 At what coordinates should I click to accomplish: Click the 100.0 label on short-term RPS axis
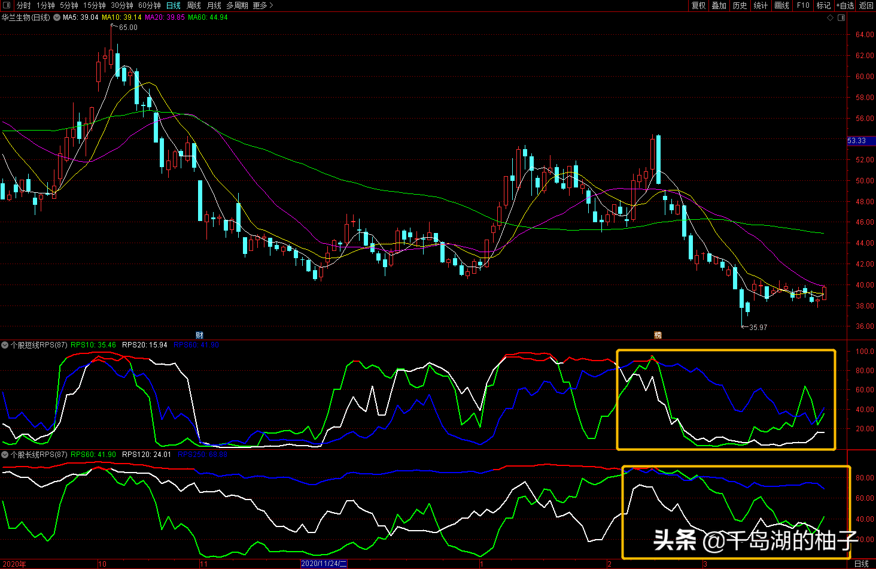pyautogui.click(x=865, y=352)
